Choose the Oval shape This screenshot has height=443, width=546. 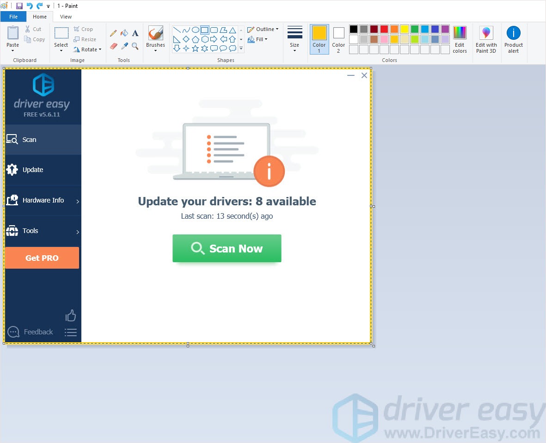click(196, 30)
